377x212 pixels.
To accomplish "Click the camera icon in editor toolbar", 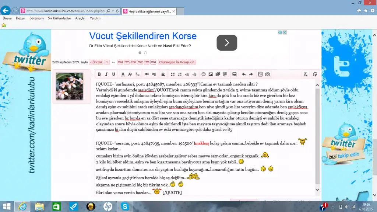I will tap(268, 74).
